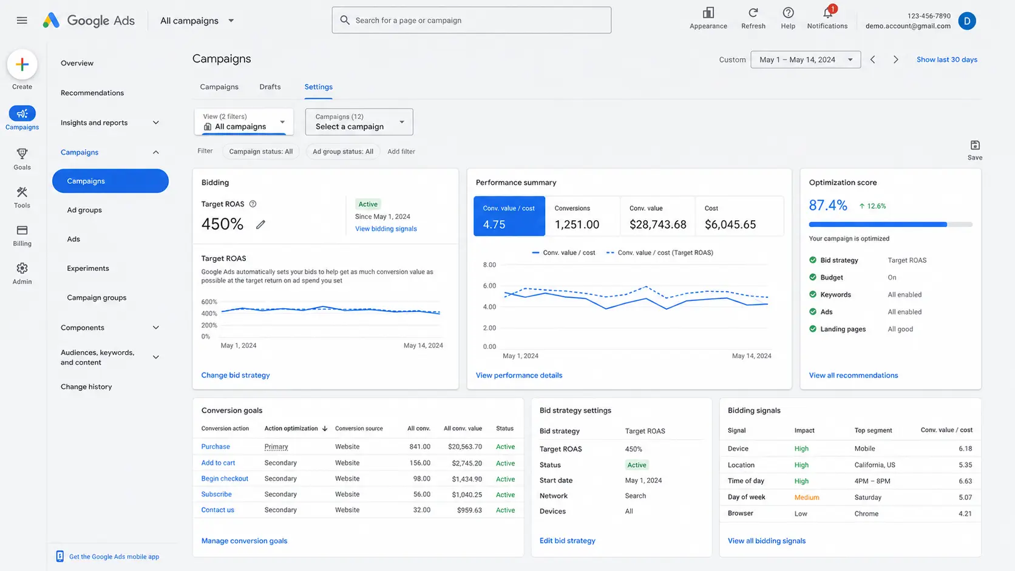1015x571 pixels.
Task: Open the All campaigns account dropdown
Action: pyautogui.click(x=197, y=21)
